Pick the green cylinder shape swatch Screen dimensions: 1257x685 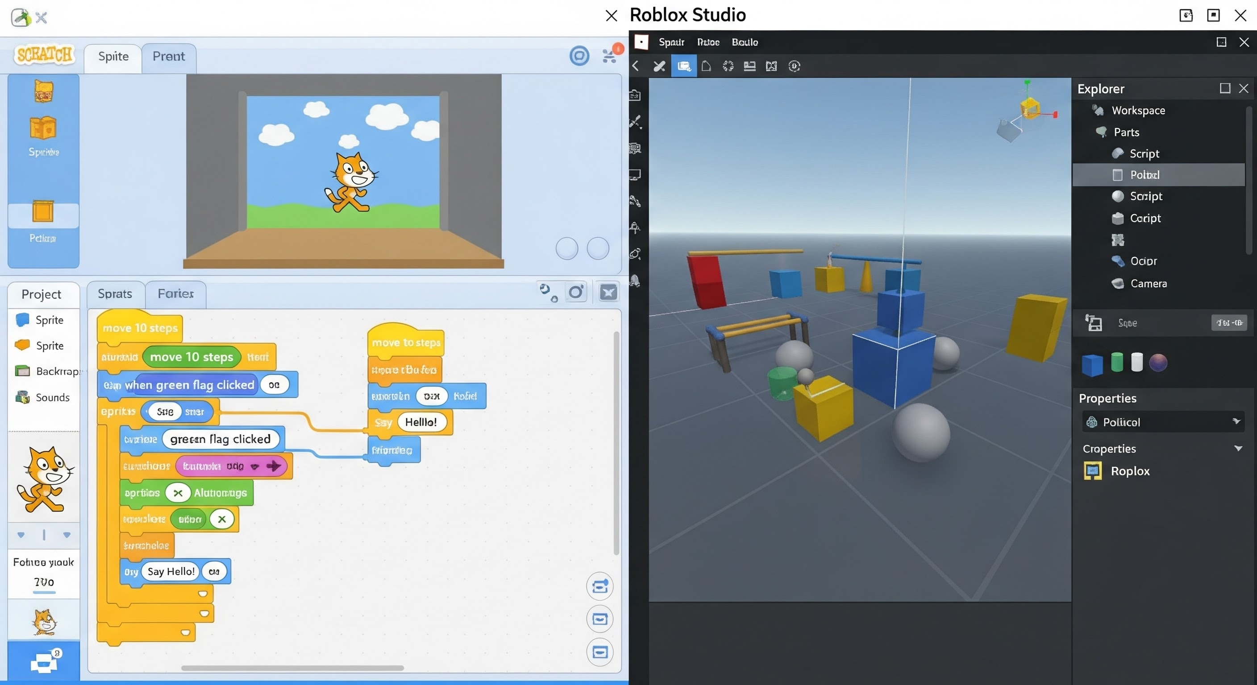click(1116, 362)
